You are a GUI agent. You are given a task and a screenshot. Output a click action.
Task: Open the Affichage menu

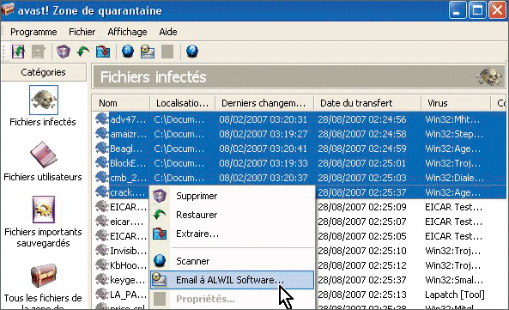[x=127, y=32]
